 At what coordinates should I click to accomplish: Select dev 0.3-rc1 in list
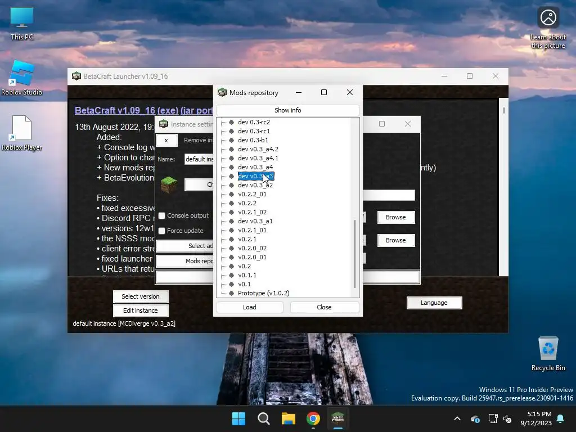[x=254, y=131]
